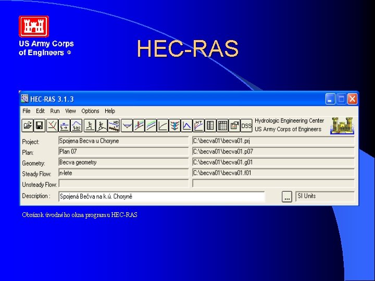View stage and flow hydrographs icon
The image size is (375, 281).
click(x=187, y=125)
